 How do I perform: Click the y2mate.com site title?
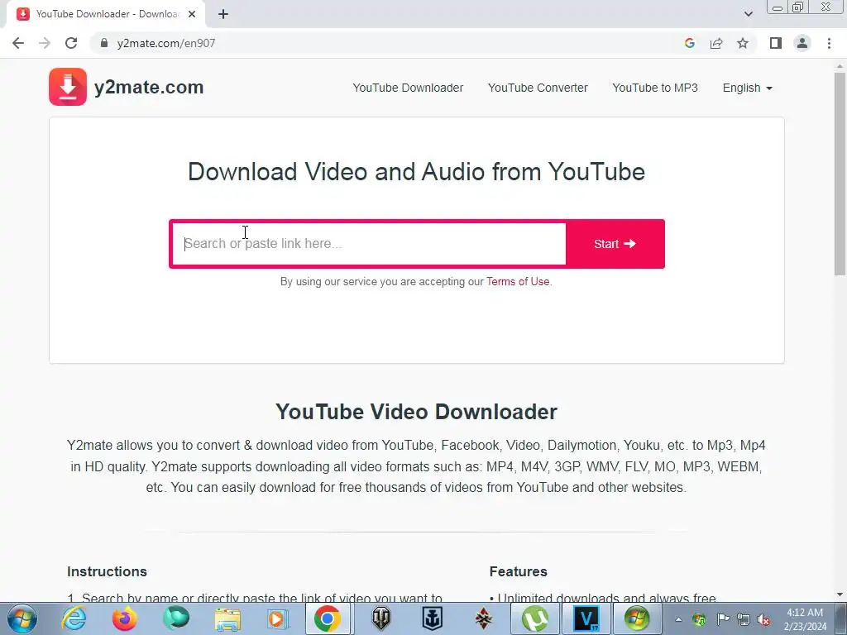149,87
